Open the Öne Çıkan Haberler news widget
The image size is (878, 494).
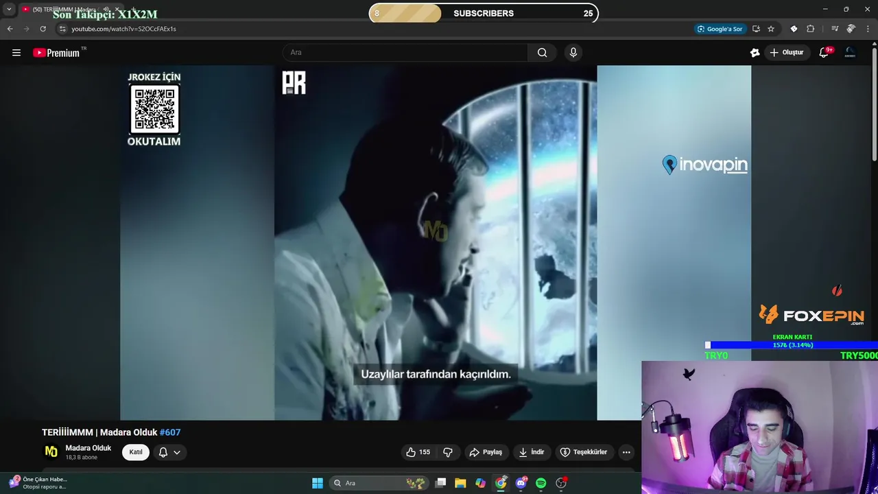(38, 483)
